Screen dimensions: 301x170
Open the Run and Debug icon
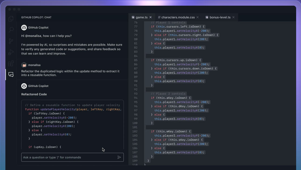click(11, 52)
